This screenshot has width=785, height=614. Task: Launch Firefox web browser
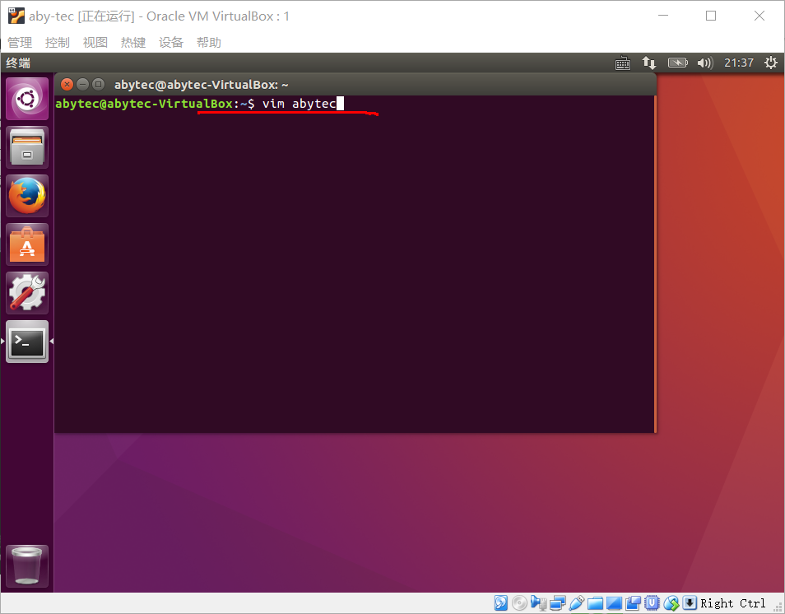tap(27, 196)
